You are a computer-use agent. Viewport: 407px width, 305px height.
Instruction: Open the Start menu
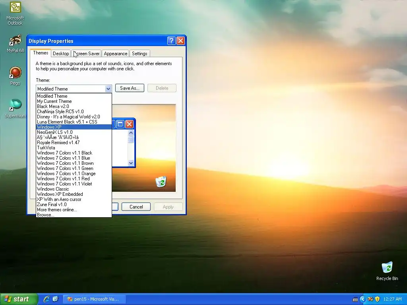[19, 299]
